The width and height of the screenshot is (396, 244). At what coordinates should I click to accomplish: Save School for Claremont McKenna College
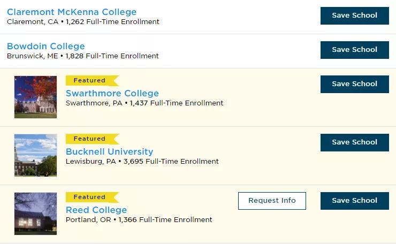[354, 16]
